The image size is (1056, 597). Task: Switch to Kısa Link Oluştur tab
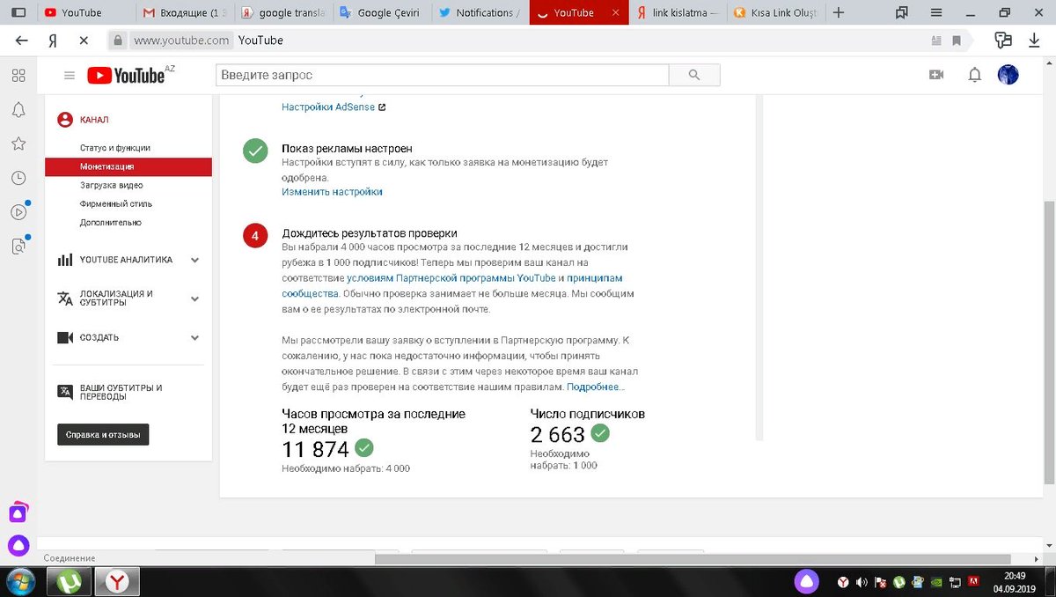point(776,12)
